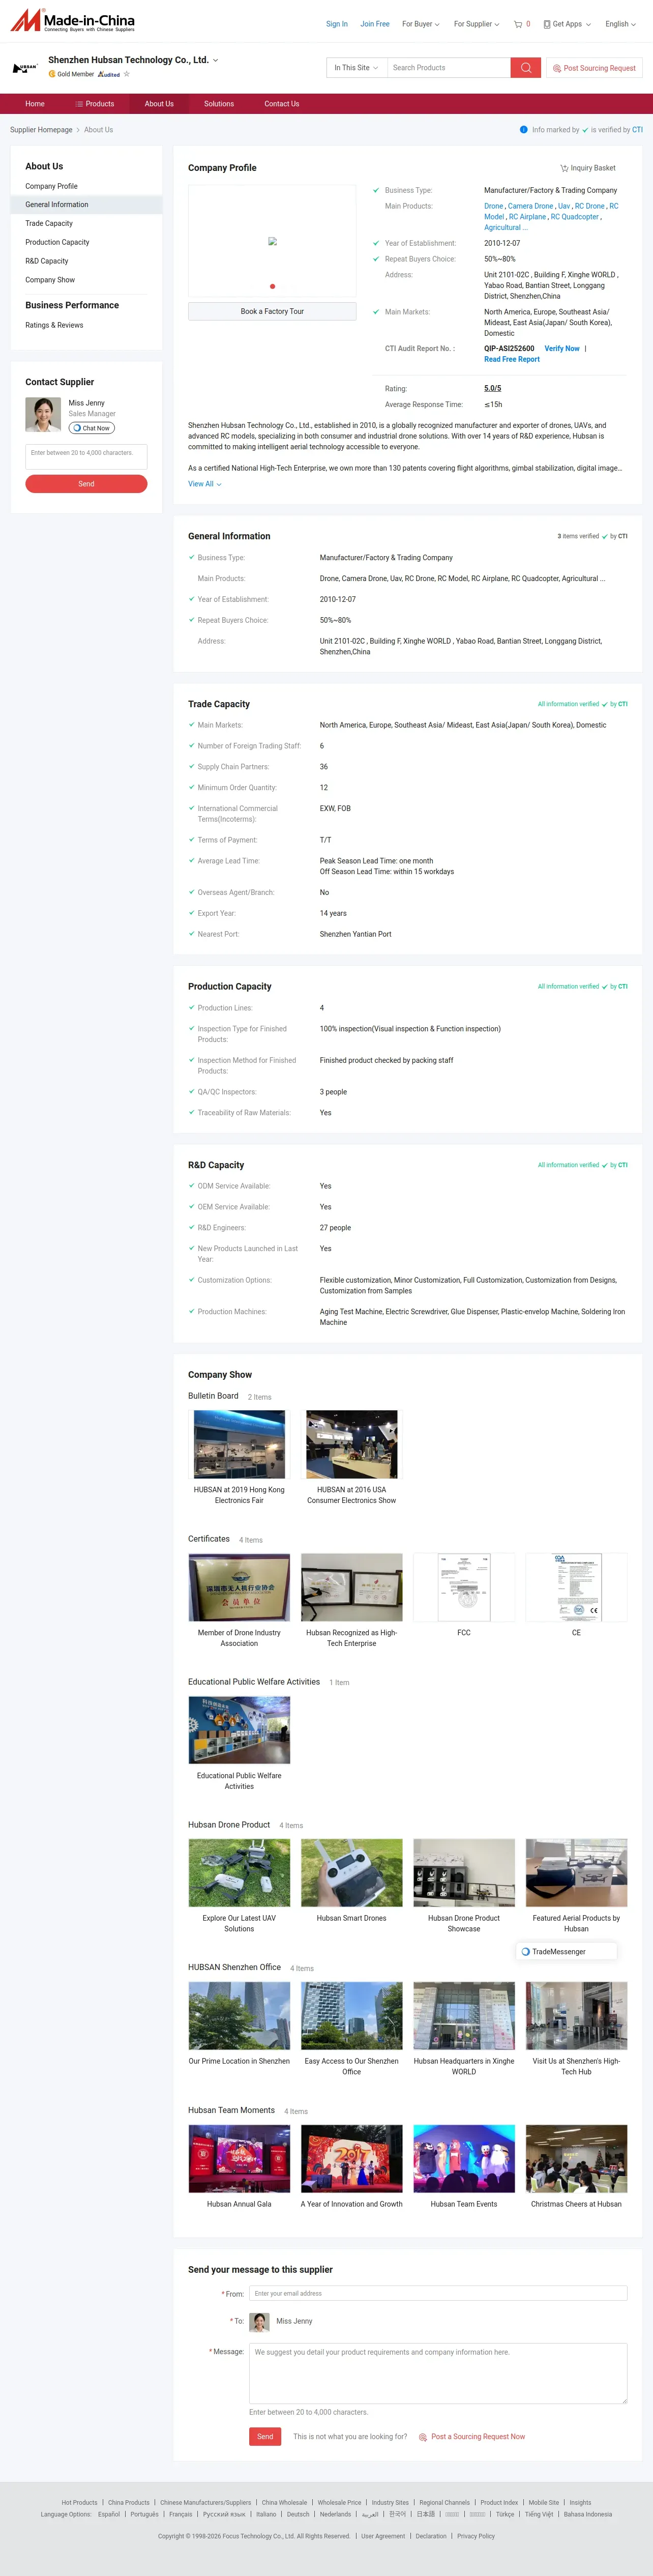This screenshot has width=653, height=2576.
Task: Click Verify Now for the audit report
Action: pyautogui.click(x=562, y=349)
